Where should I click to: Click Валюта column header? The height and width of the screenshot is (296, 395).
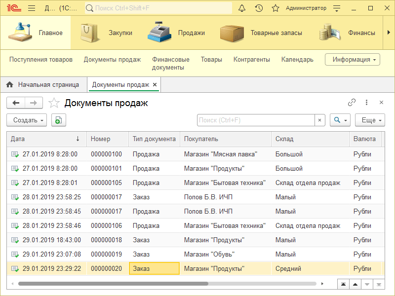tap(365, 139)
